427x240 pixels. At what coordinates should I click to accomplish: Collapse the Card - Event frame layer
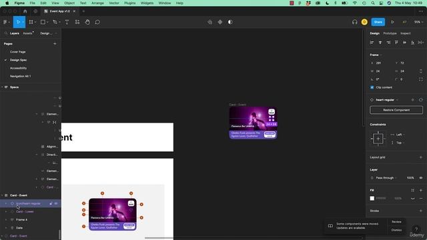(2, 195)
